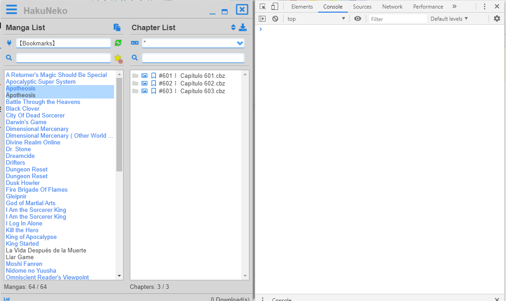Open the chapter language dropdown
The width and height of the screenshot is (506, 301).
[x=193, y=43]
